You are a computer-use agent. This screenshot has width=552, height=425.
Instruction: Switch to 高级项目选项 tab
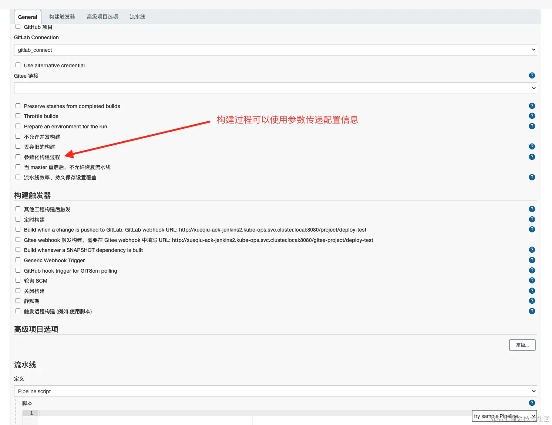point(102,17)
